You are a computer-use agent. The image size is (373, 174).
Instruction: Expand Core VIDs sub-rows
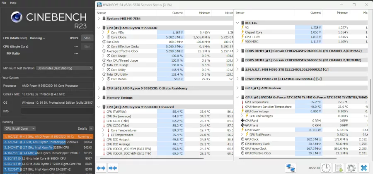click(x=104, y=32)
